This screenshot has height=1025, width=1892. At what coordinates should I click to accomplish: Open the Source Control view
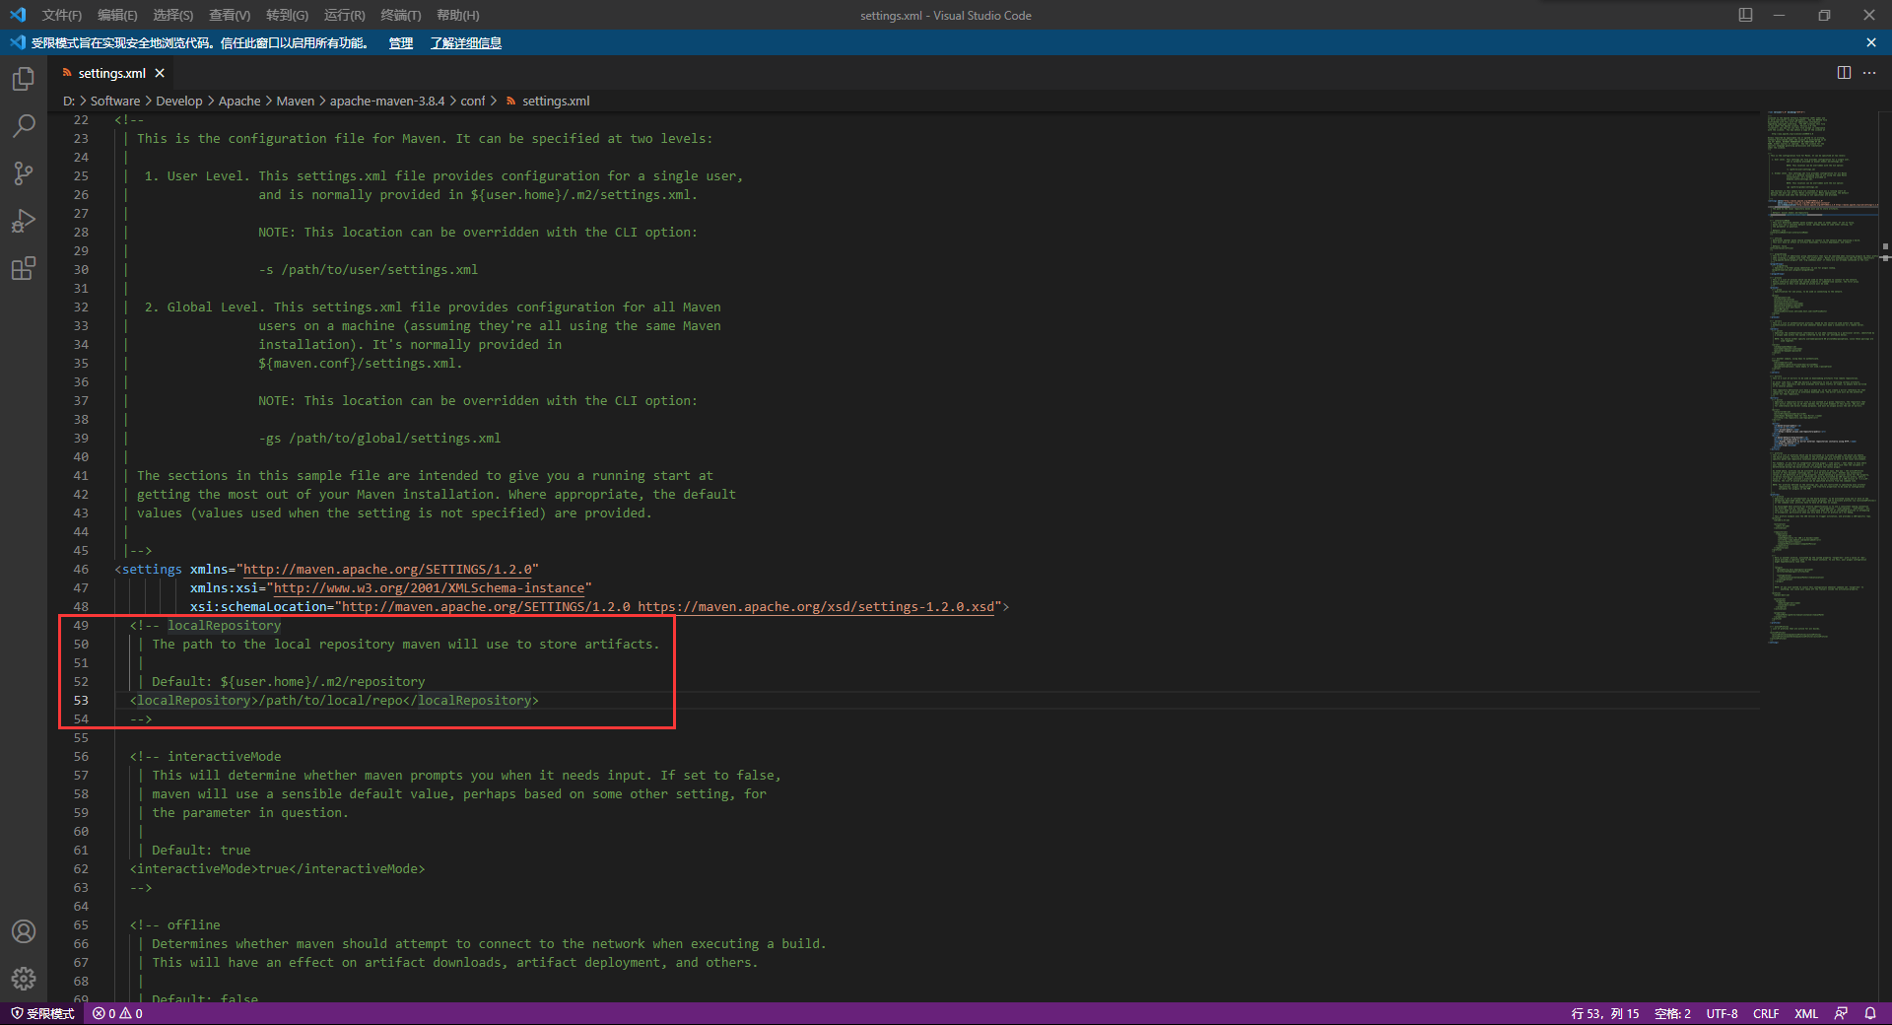(24, 173)
